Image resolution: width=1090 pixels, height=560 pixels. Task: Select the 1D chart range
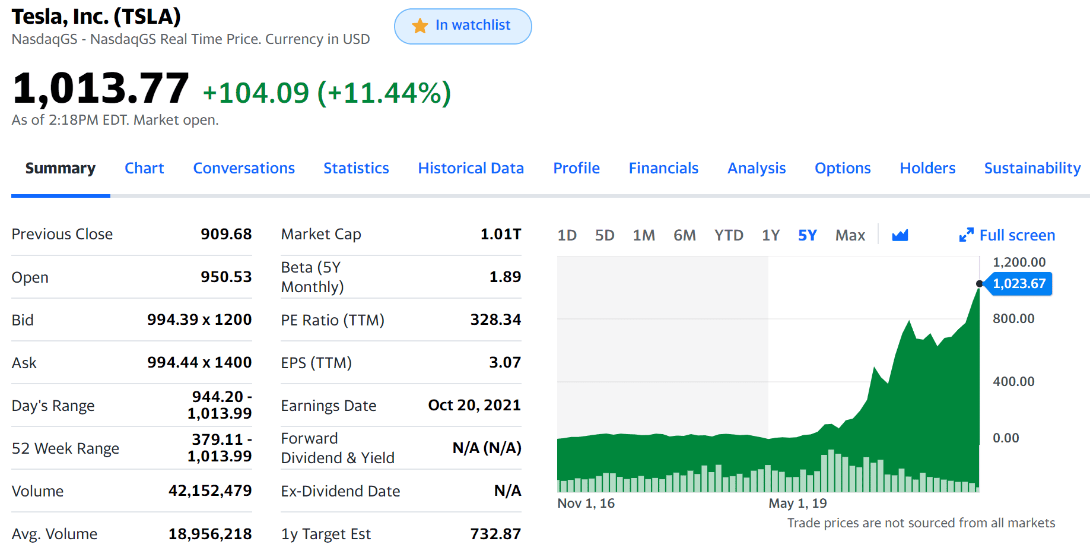point(567,235)
